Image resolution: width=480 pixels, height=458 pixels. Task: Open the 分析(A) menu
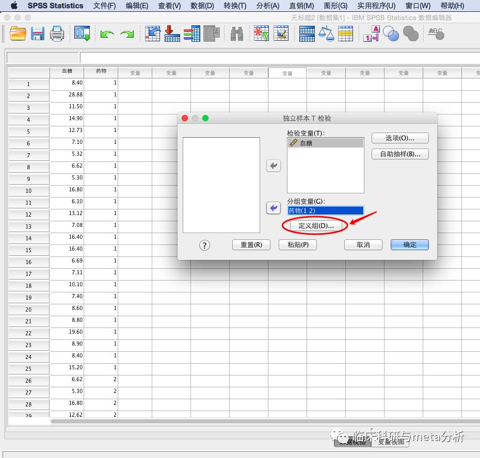point(267,6)
